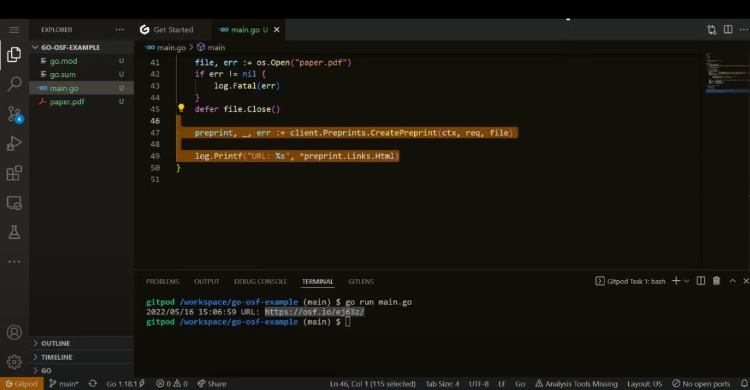Click the code minimap
Screen dimensions: 750x390
(726, 72)
